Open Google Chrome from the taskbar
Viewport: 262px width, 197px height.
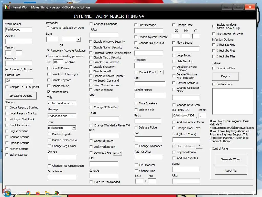click(x=28, y=193)
